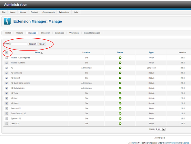The image size is (191, 144).
Task: Uncheck the K2 Comments checkbox
Action: pos(7,73)
